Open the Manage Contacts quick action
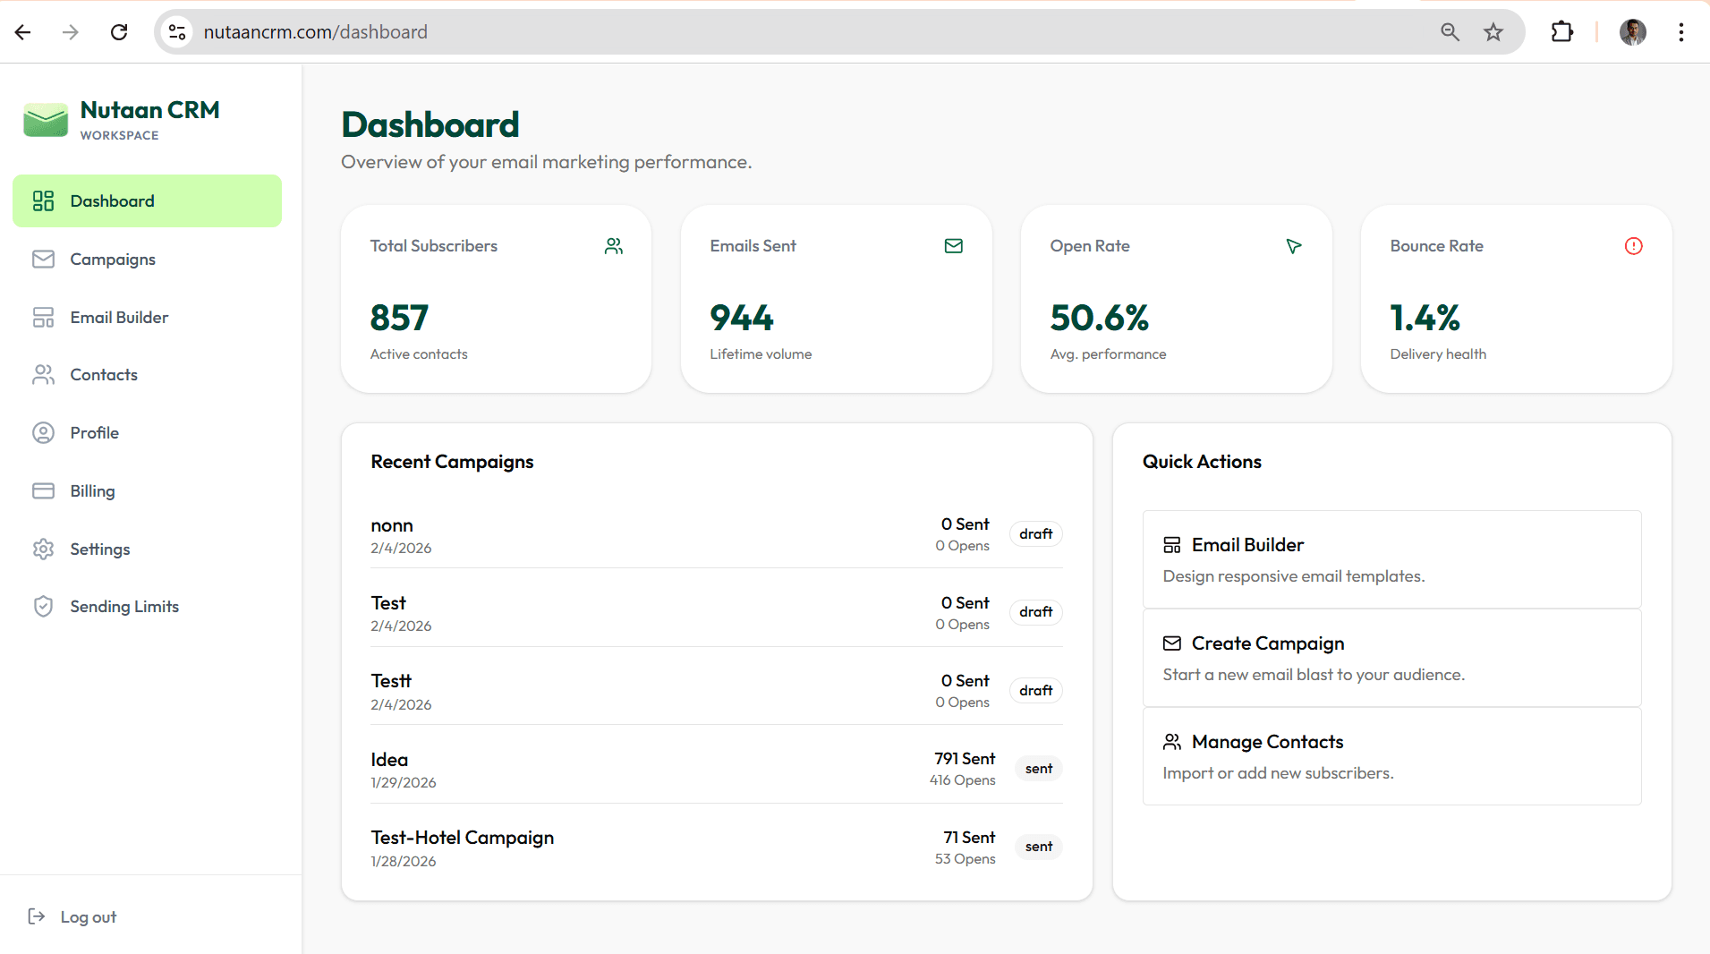The width and height of the screenshot is (1710, 954). (x=1391, y=756)
